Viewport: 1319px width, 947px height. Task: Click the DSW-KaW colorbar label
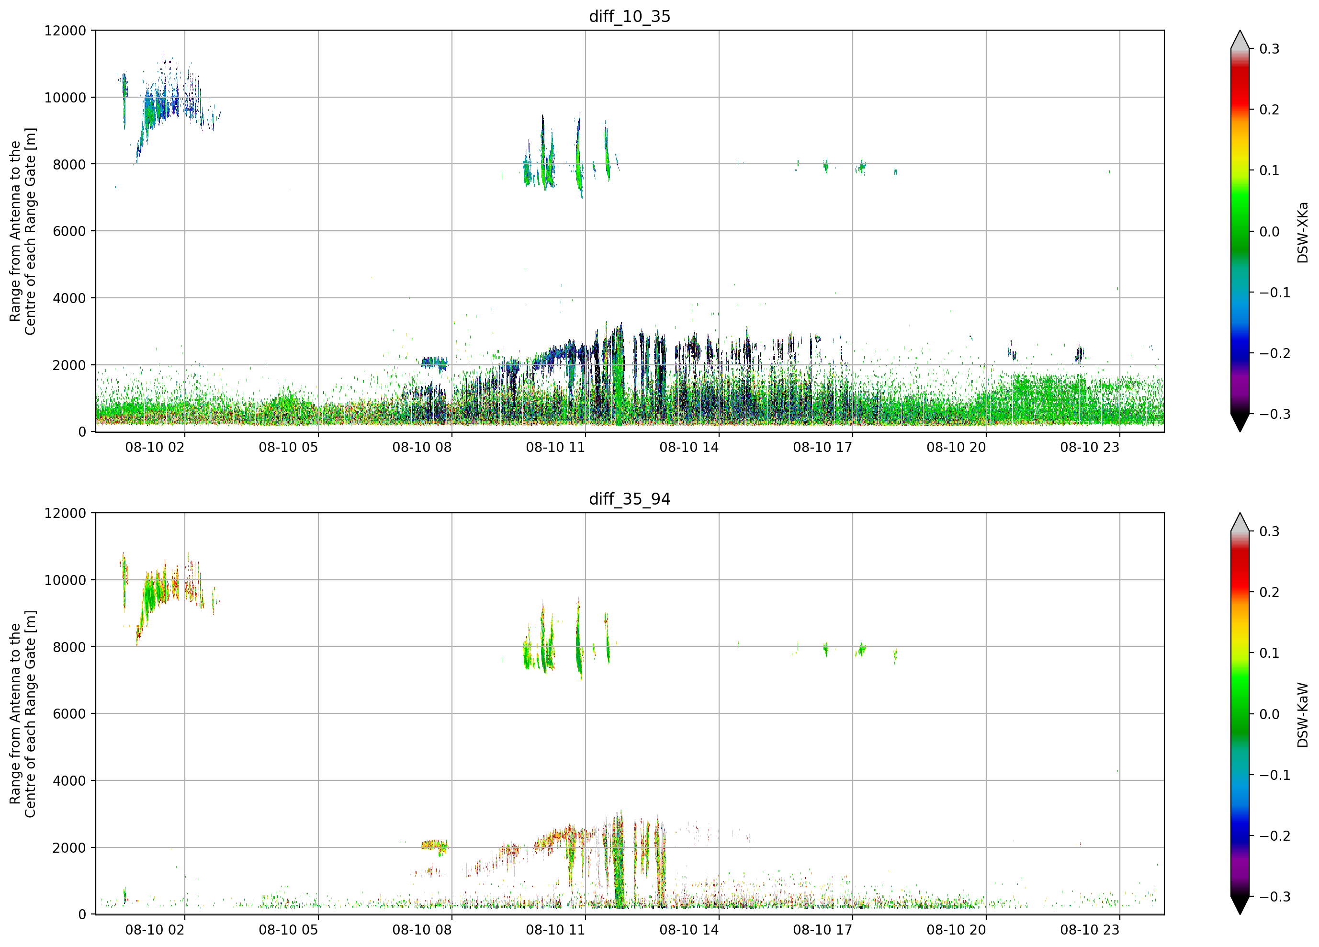click(x=1302, y=715)
